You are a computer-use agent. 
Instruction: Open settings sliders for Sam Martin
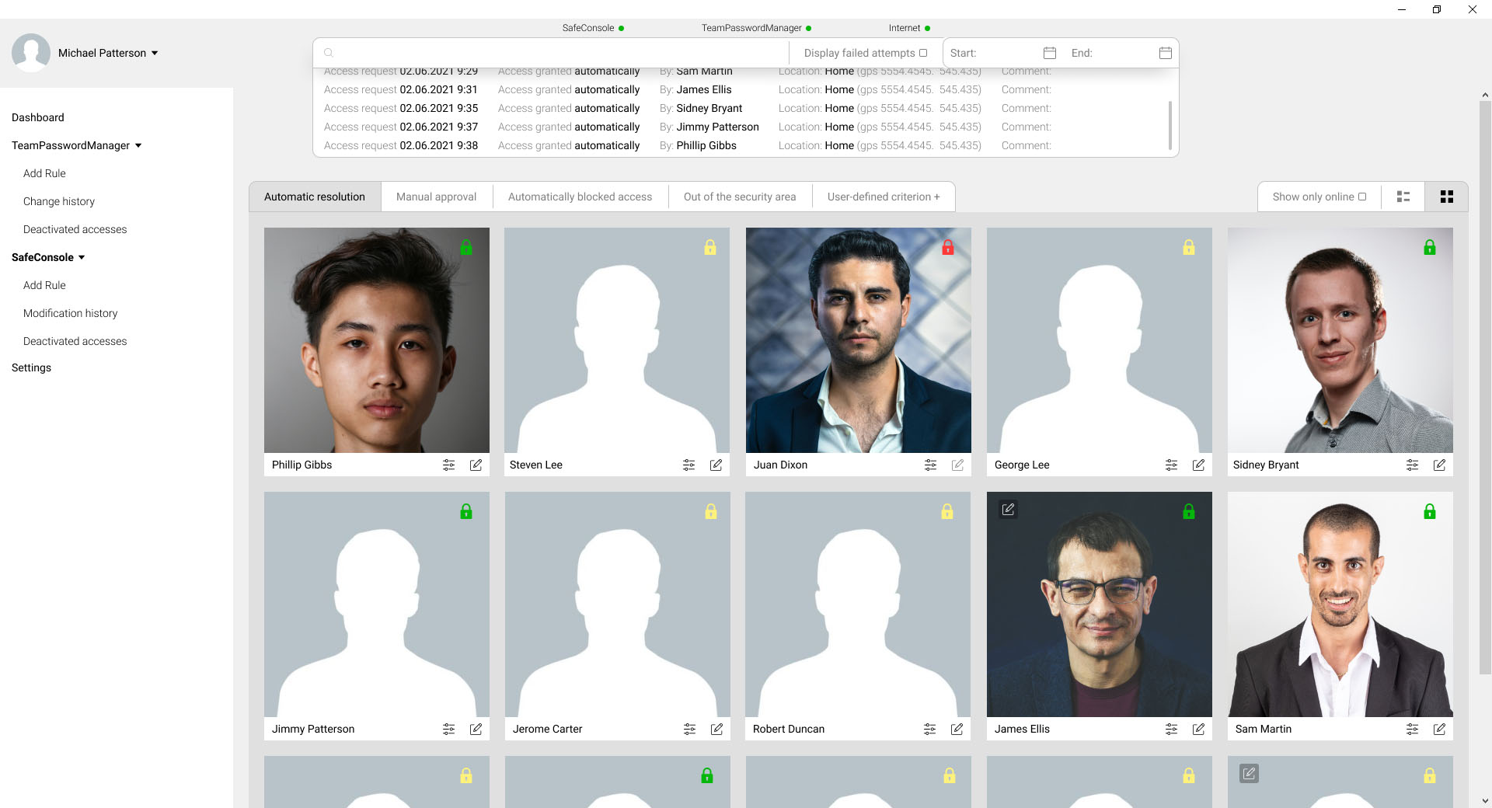click(x=1413, y=729)
